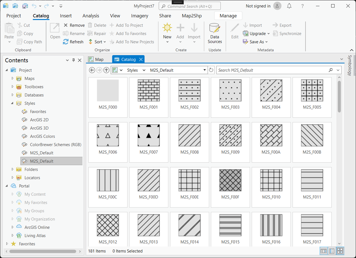This screenshot has height=258, width=356.
Task: Switch to tiles view in status bar
Action: tap(340, 251)
